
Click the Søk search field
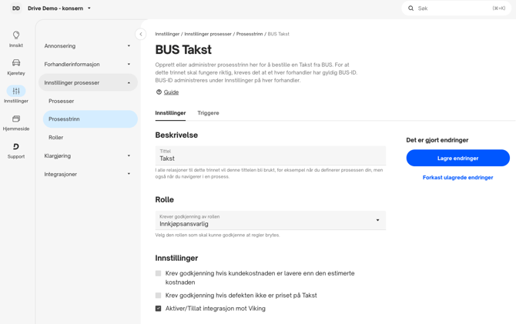[x=456, y=8]
